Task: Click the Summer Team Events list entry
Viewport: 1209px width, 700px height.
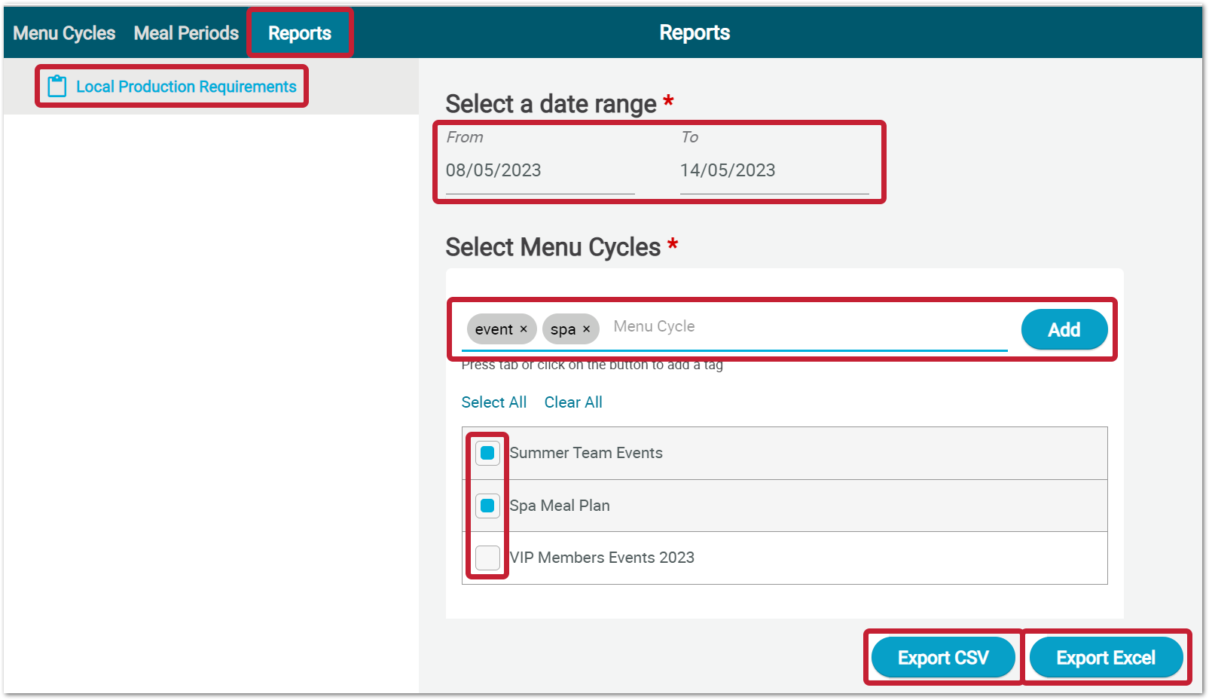Action: (586, 453)
